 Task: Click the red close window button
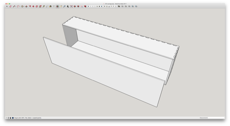tap(6, 4)
